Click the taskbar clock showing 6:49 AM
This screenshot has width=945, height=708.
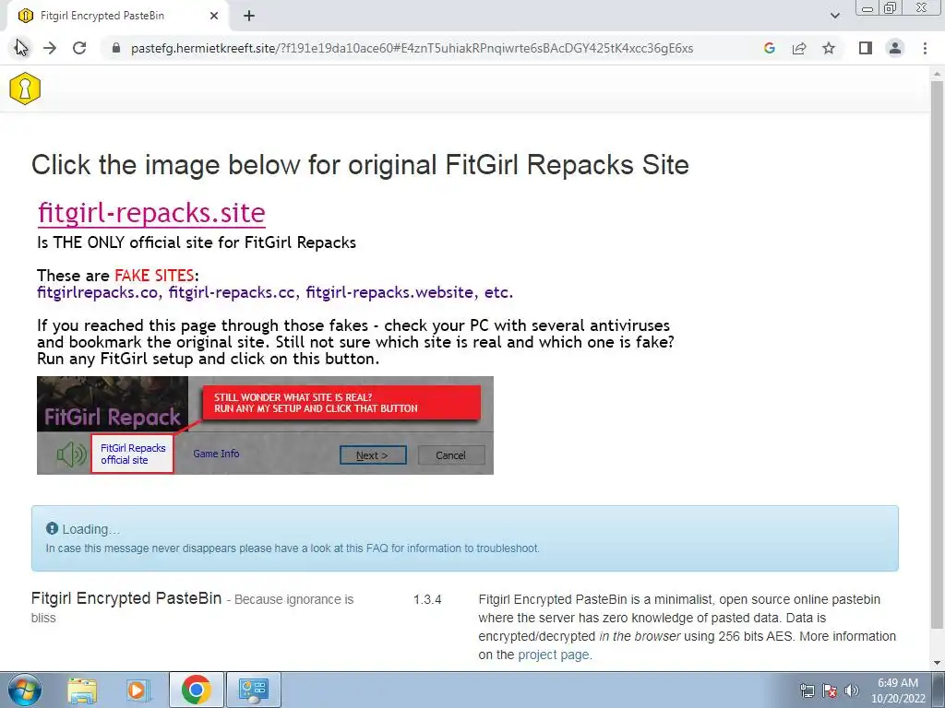(x=898, y=690)
